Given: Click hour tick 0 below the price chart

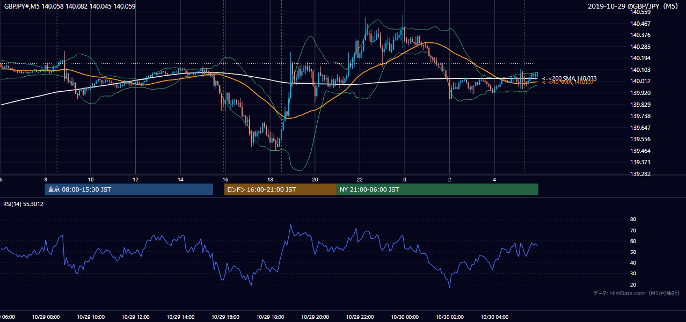Looking at the screenshot, I should 405,179.
